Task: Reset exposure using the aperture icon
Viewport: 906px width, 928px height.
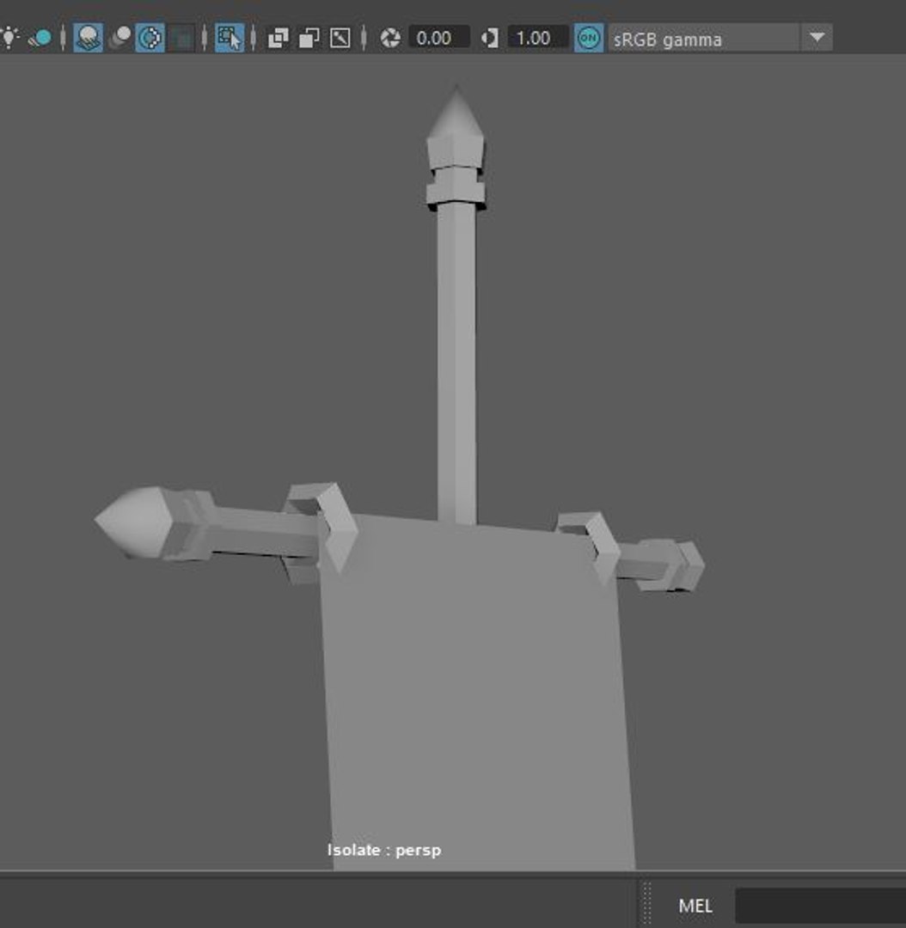Action: [390, 39]
